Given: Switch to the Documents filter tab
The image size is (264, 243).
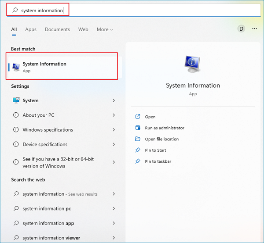Looking at the screenshot, I should [x=57, y=29].
